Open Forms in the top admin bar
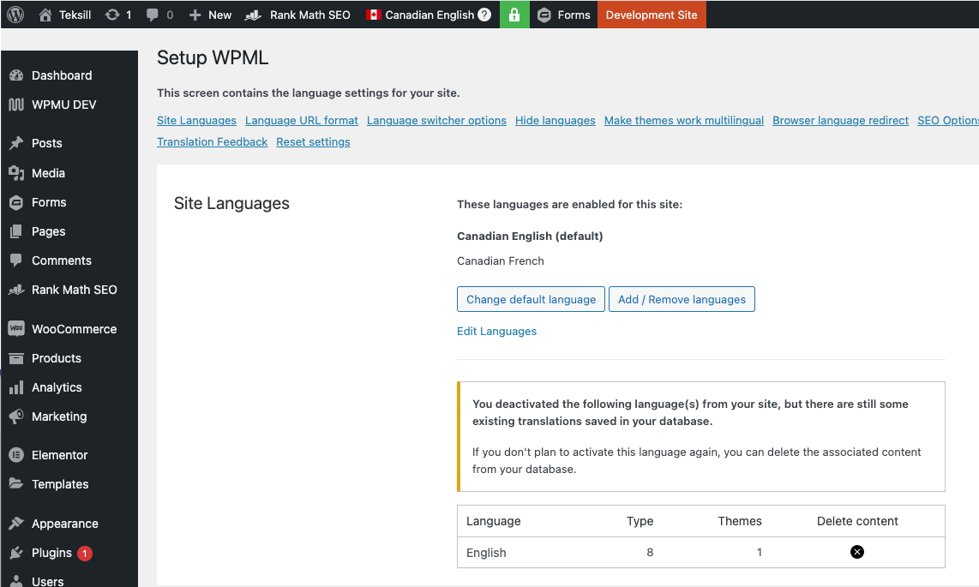979x587 pixels. [x=564, y=15]
